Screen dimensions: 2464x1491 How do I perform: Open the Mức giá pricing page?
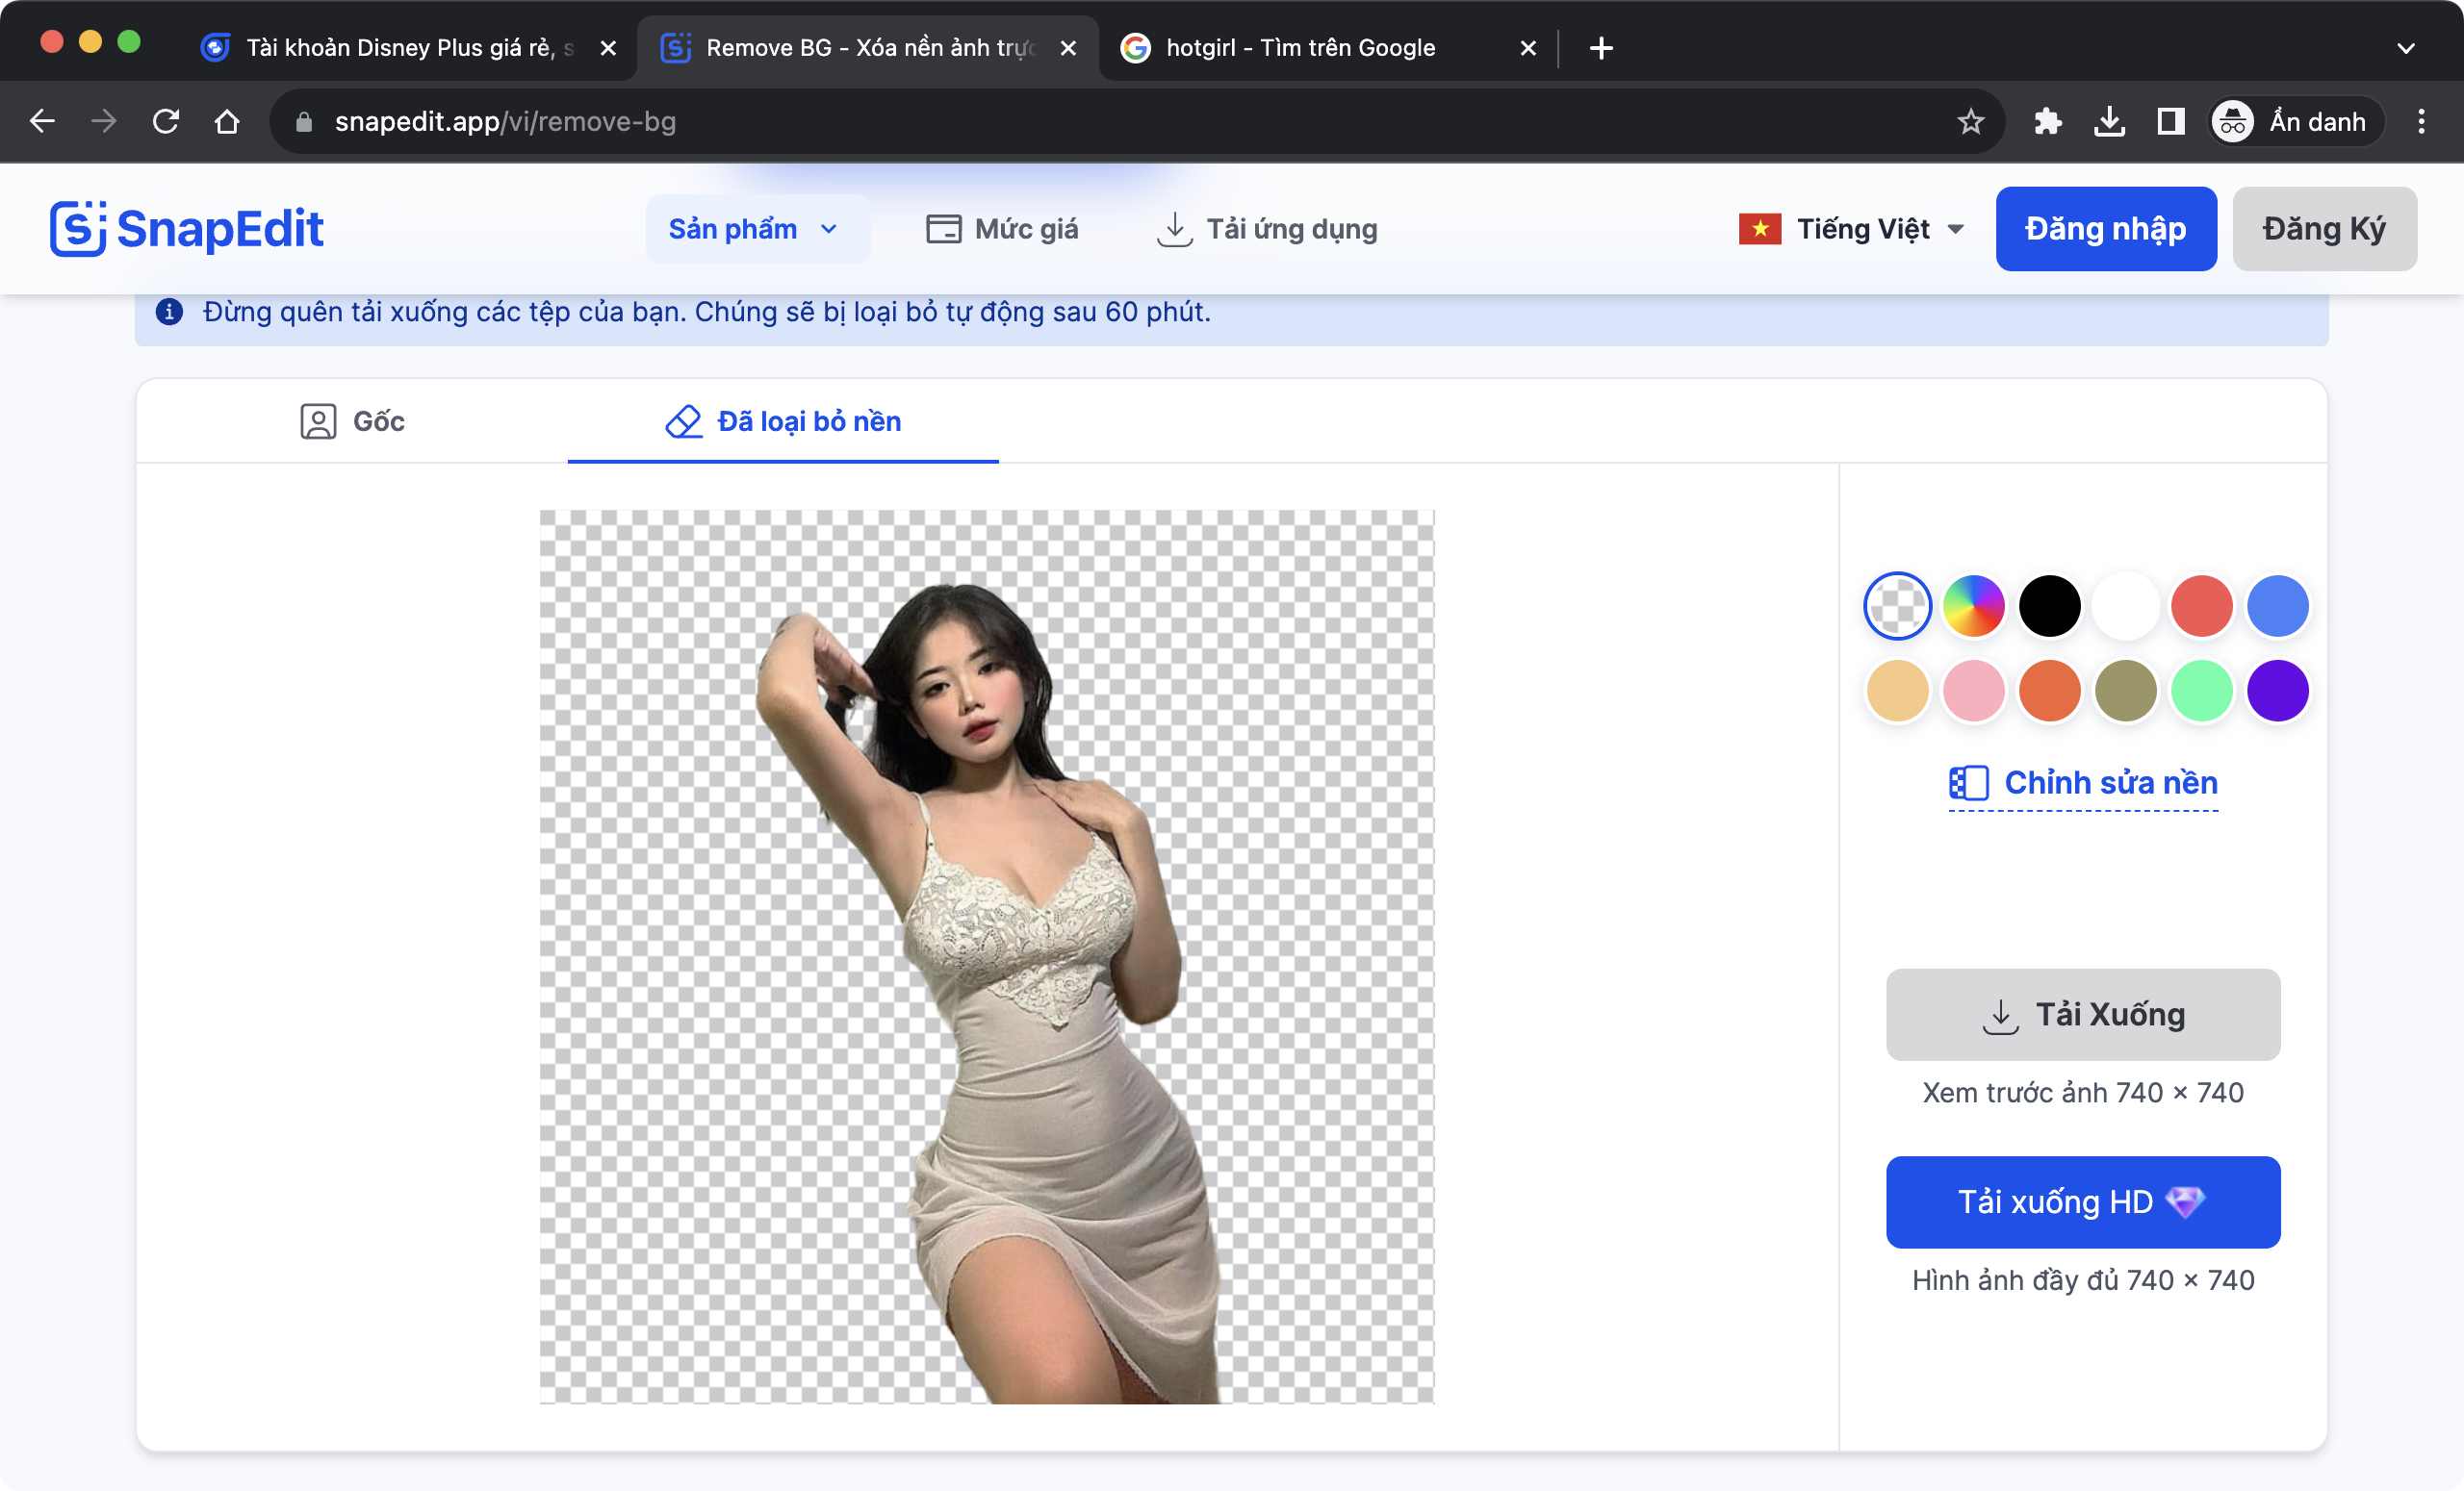coord(1002,229)
